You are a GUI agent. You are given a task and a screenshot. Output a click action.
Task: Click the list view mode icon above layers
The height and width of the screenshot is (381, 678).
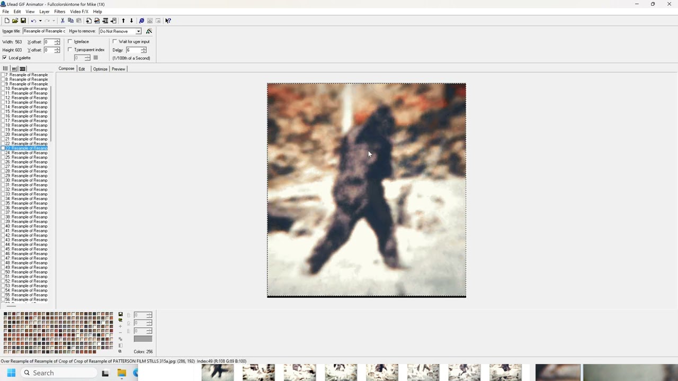tap(5, 69)
